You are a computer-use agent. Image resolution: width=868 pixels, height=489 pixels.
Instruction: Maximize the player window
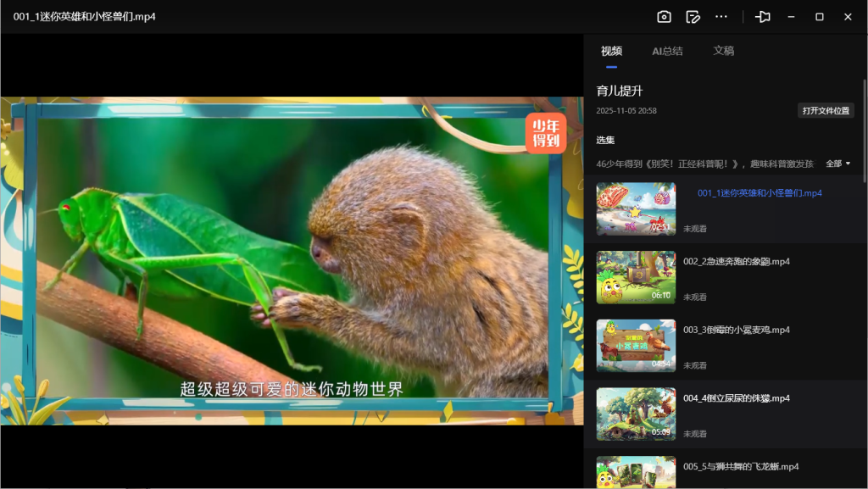click(820, 17)
